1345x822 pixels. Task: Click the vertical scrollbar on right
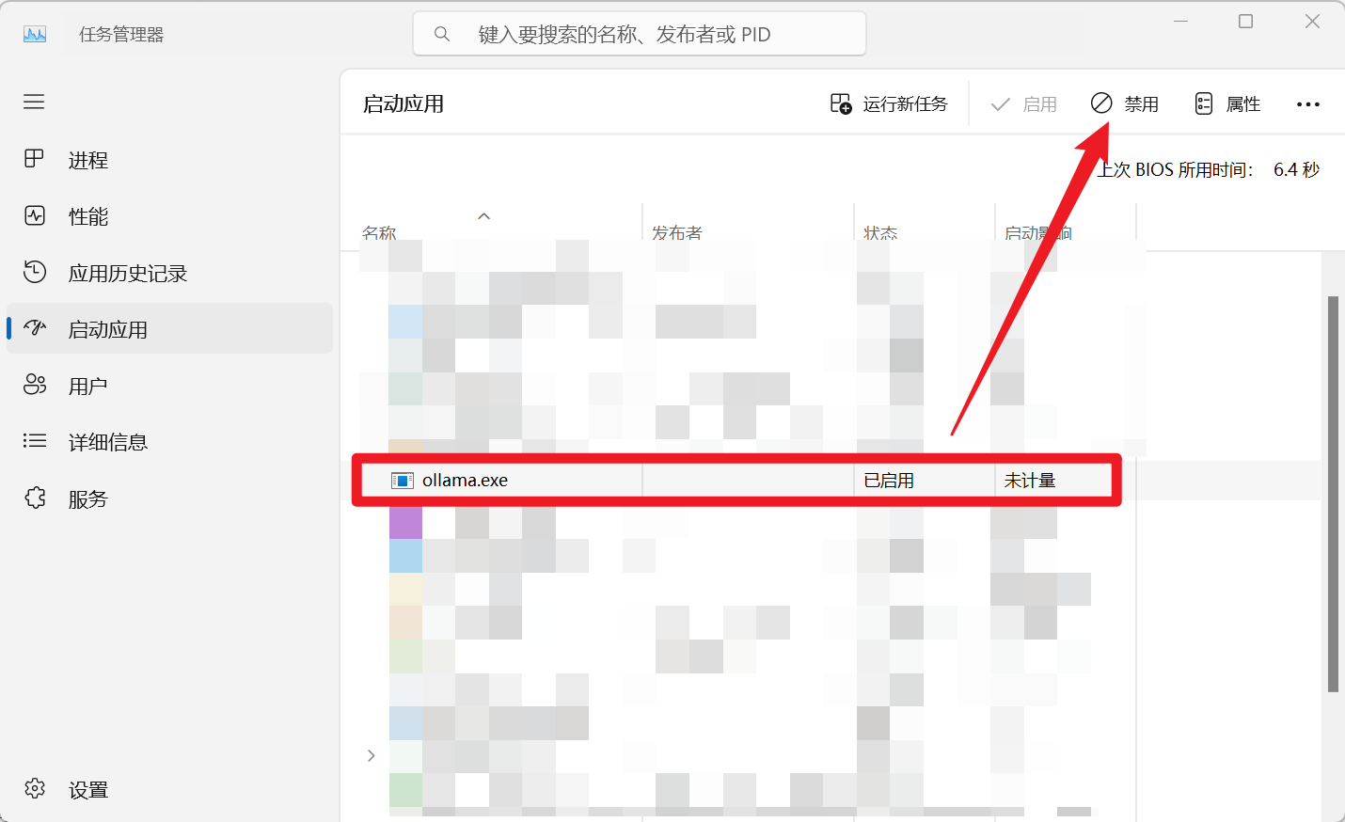(1333, 489)
